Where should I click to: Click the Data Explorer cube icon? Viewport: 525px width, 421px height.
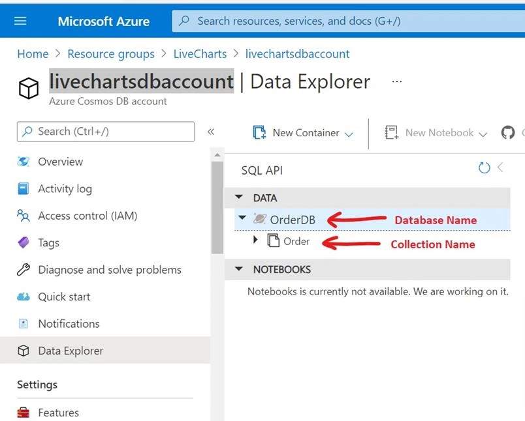[x=23, y=351]
